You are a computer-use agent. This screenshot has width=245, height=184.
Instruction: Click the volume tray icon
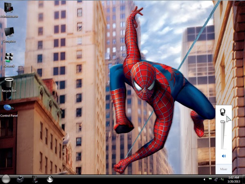coord(222,180)
